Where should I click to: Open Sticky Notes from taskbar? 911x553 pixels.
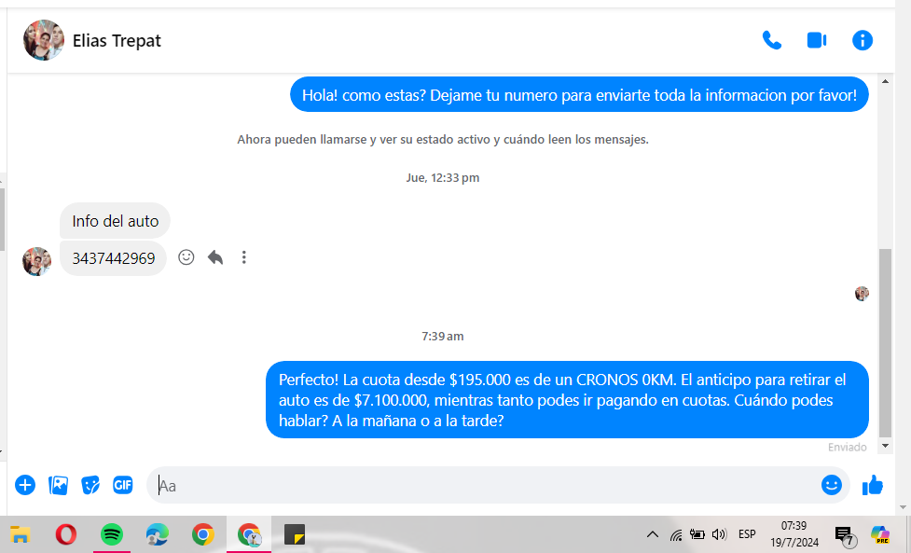point(295,534)
